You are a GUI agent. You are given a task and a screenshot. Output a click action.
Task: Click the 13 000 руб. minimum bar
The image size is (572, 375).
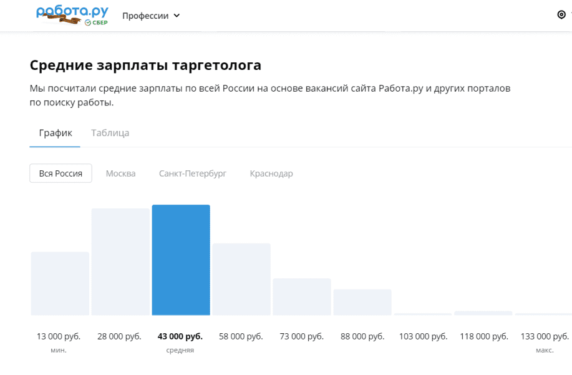(60, 284)
